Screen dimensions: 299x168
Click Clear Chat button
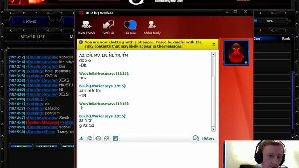pos(47,146)
